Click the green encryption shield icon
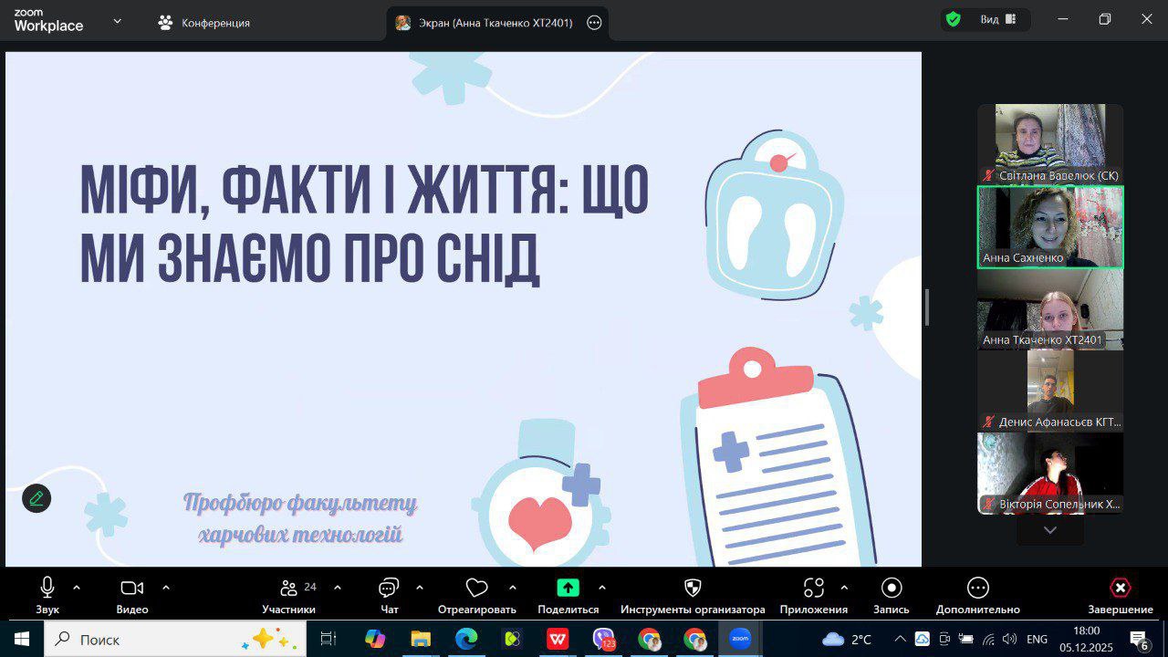The height and width of the screenshot is (657, 1168). tap(954, 20)
